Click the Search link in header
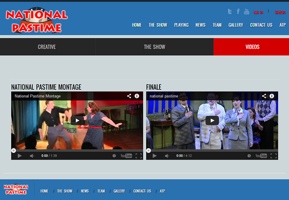Viewport: 289px width, 200px height. tap(280, 12)
